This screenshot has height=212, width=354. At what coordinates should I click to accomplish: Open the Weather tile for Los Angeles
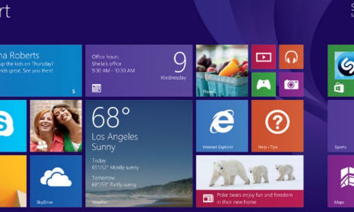point(139,153)
